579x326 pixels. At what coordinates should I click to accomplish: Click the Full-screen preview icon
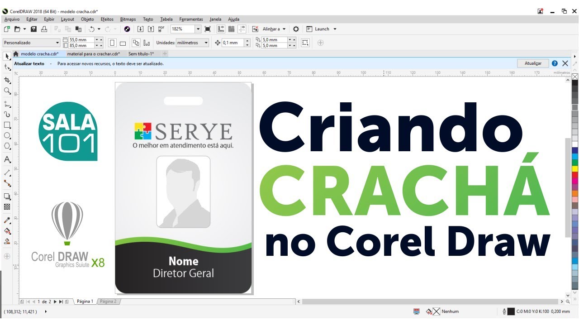tap(208, 29)
